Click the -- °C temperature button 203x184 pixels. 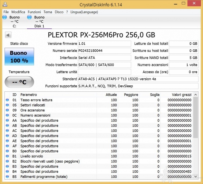(x=19, y=82)
